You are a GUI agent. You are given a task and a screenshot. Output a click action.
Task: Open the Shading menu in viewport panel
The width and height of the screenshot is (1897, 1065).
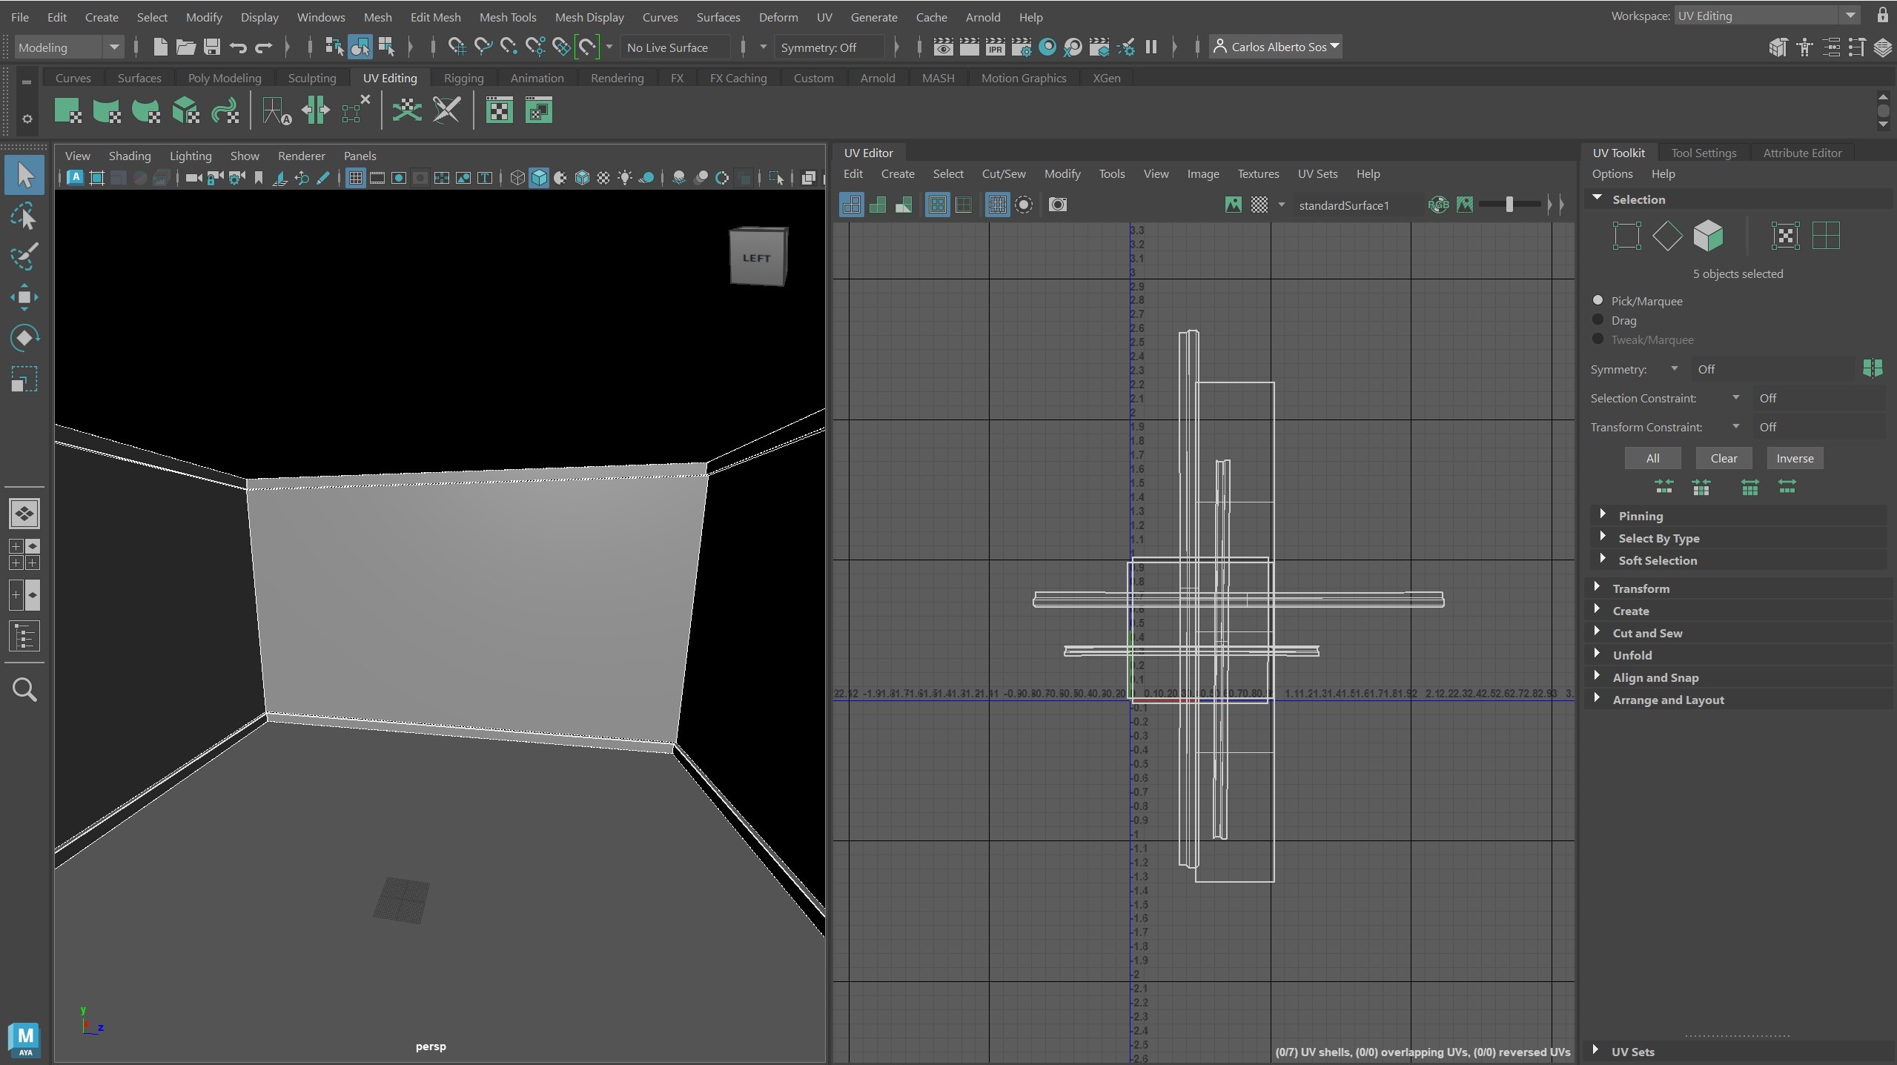tap(130, 156)
